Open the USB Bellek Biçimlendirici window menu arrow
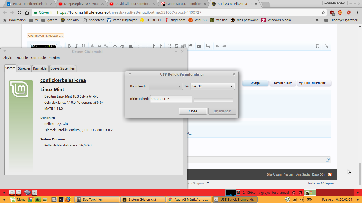 [x=130, y=74]
